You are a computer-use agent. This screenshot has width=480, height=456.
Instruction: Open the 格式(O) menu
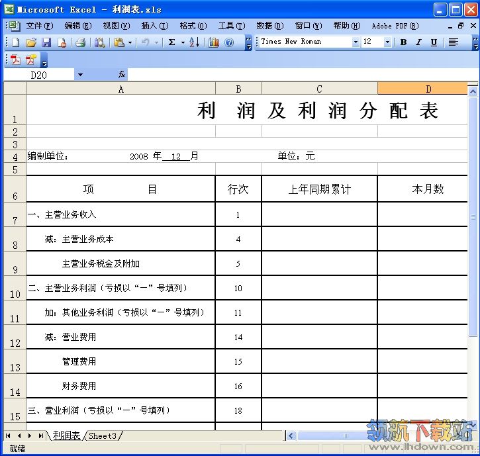pos(193,26)
